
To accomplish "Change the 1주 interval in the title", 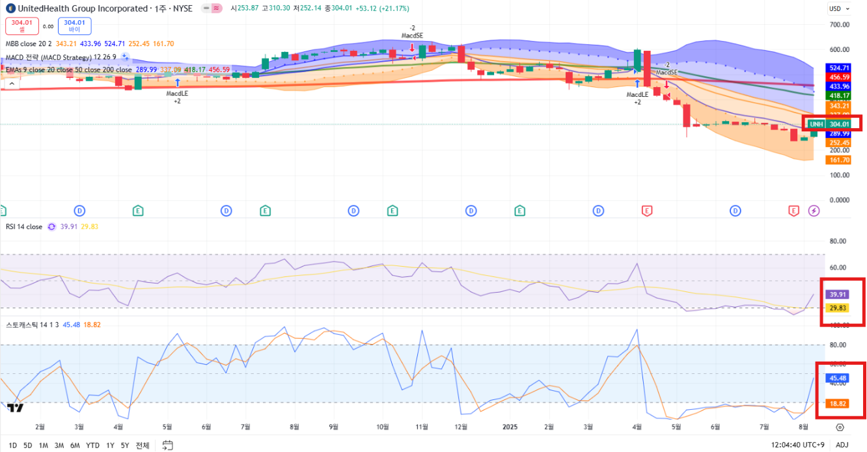I will coord(161,8).
